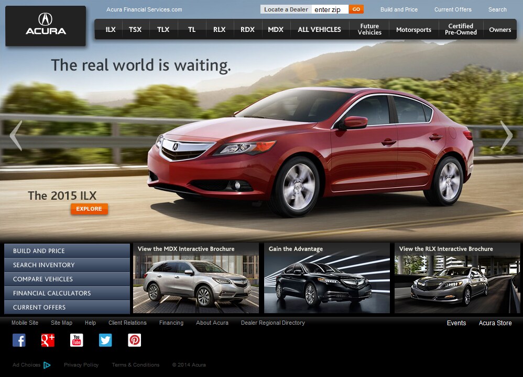Select SEARCH INVENTORY in the side panel
The height and width of the screenshot is (377, 523).
[x=67, y=265]
